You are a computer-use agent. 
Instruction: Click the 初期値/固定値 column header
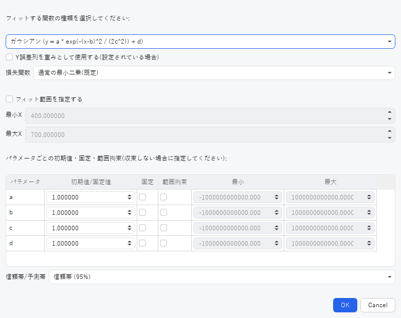pyautogui.click(x=91, y=182)
